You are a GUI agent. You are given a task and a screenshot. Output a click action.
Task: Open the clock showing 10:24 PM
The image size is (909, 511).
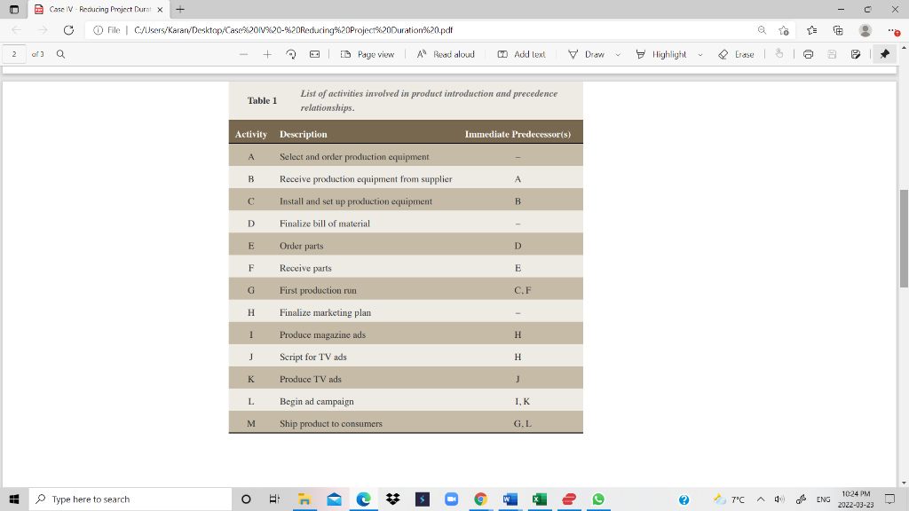pos(856,499)
